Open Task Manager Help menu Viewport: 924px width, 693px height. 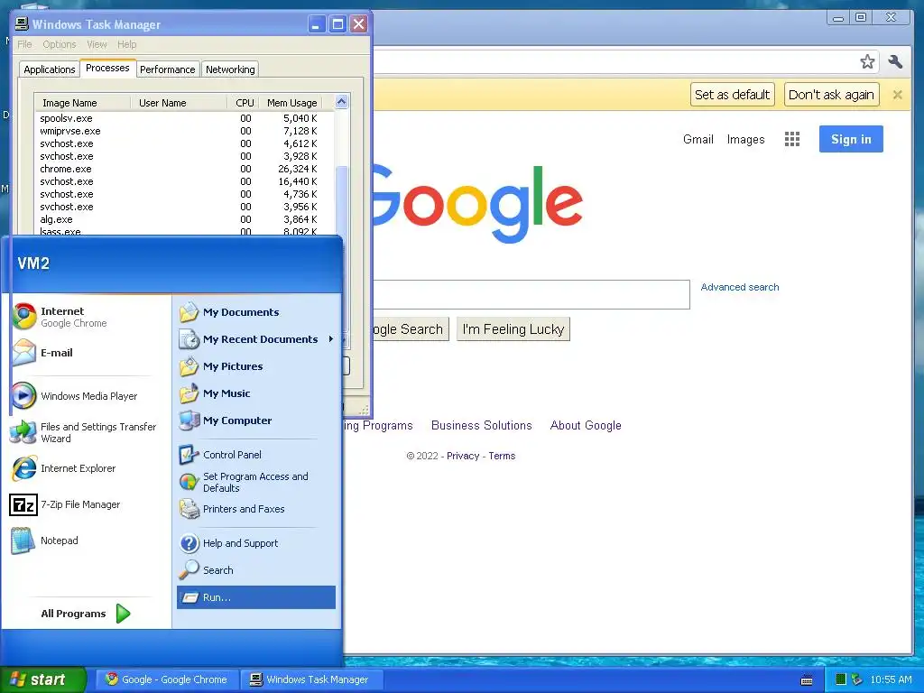click(126, 44)
